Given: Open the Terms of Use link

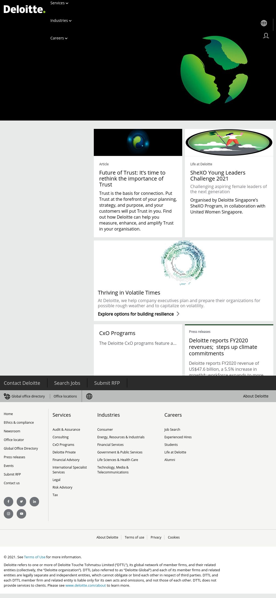Looking at the screenshot, I should [34, 557].
